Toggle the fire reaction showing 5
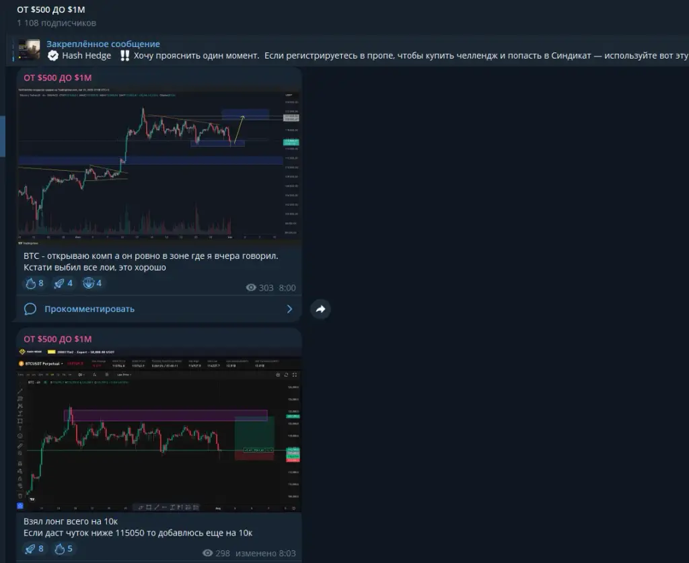The image size is (689, 563). 63,549
